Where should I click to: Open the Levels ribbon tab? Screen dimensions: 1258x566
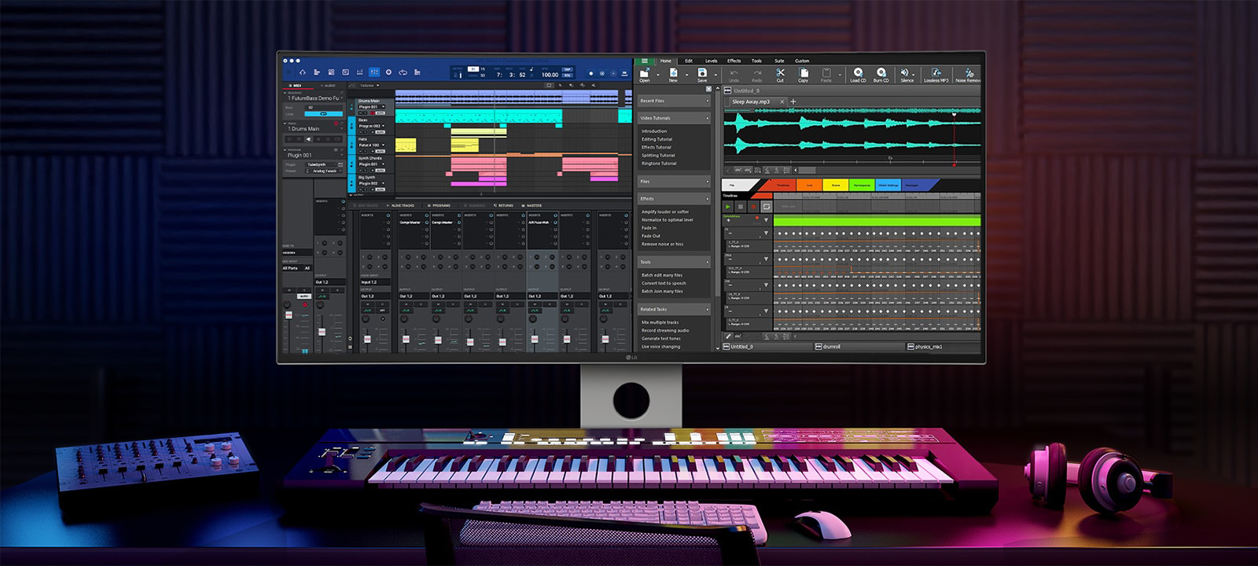click(711, 61)
